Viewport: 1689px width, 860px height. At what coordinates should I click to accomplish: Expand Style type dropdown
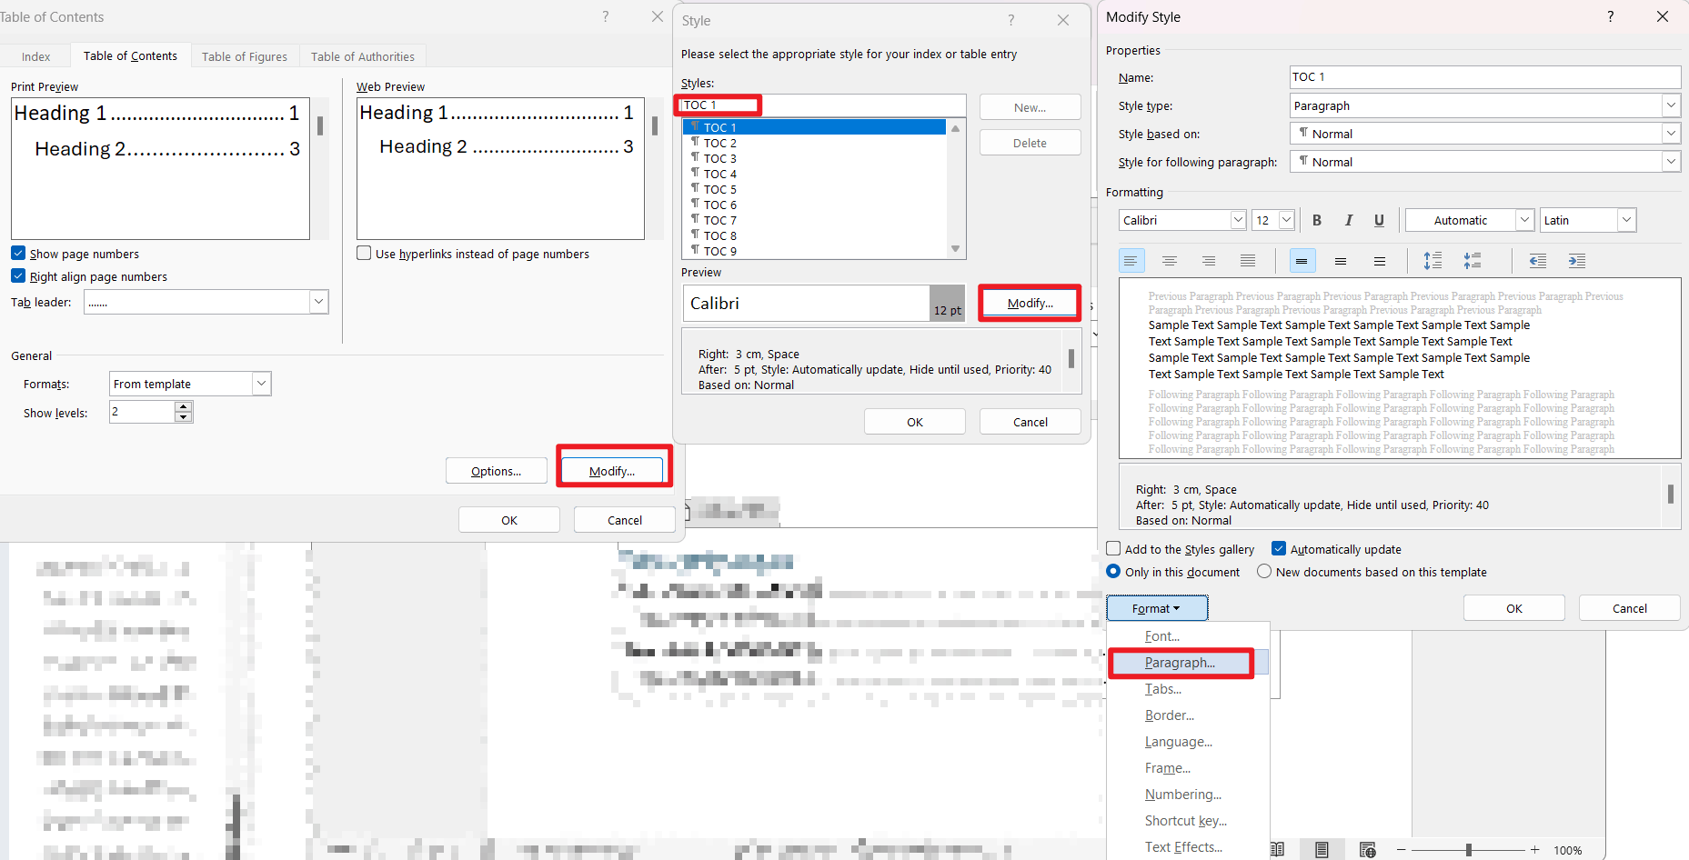[1671, 105]
